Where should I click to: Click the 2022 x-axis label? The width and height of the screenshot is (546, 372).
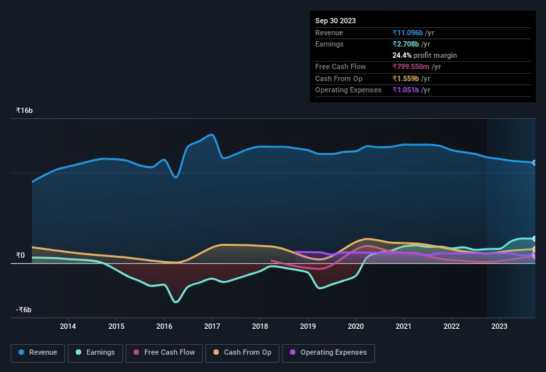452,326
